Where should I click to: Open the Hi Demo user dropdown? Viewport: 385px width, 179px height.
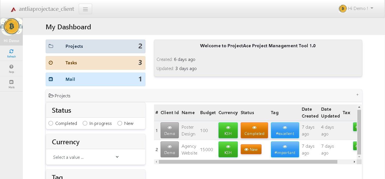(x=361, y=9)
